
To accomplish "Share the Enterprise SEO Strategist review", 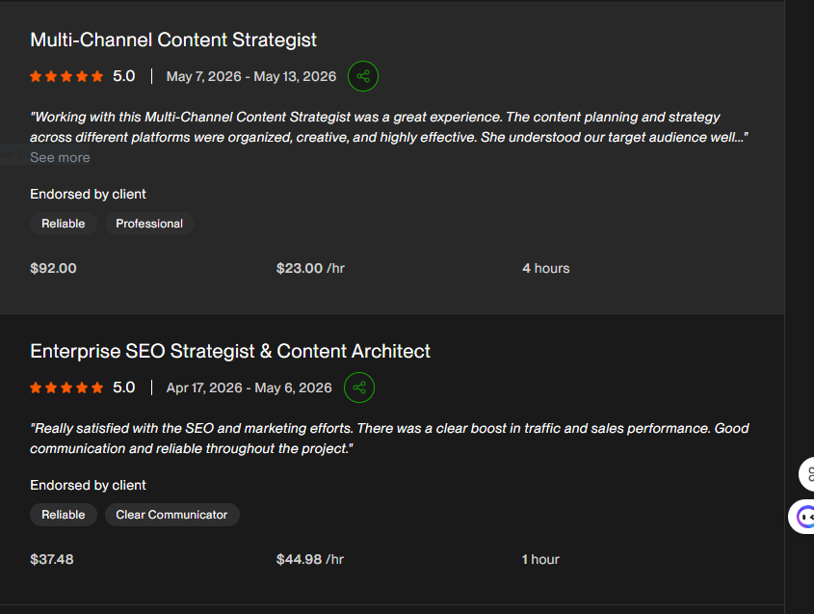I will click(359, 387).
